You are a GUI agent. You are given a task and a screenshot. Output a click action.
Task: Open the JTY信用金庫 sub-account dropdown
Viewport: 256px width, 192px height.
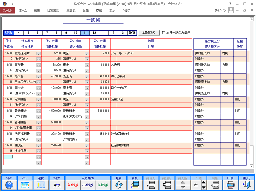pyautogui.click(x=38, y=128)
